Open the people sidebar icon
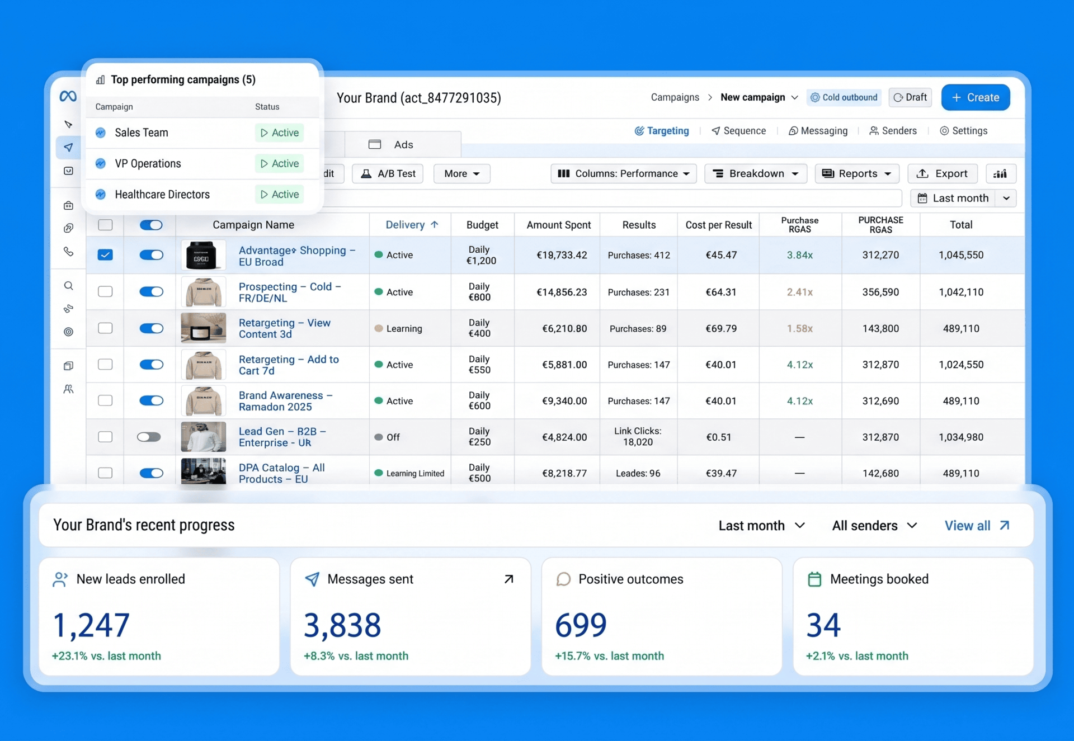The width and height of the screenshot is (1074, 741). click(x=68, y=389)
